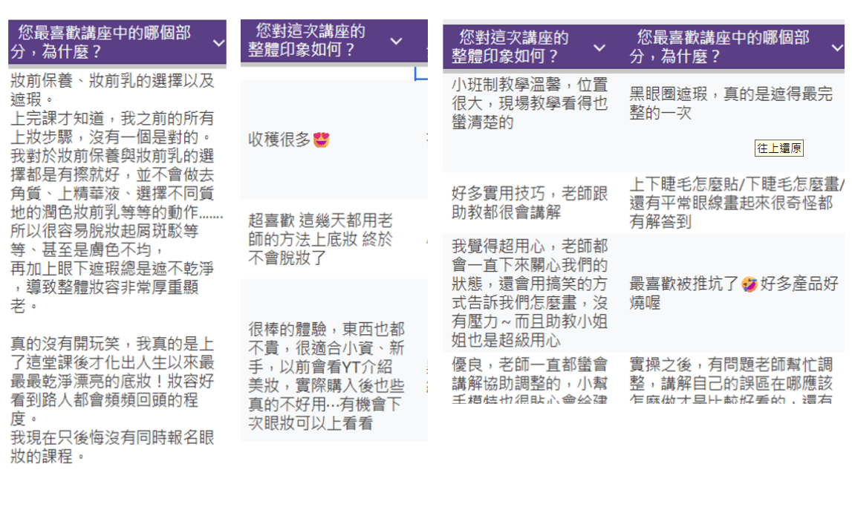Click the 往上還原 tooltip button

[x=778, y=148]
